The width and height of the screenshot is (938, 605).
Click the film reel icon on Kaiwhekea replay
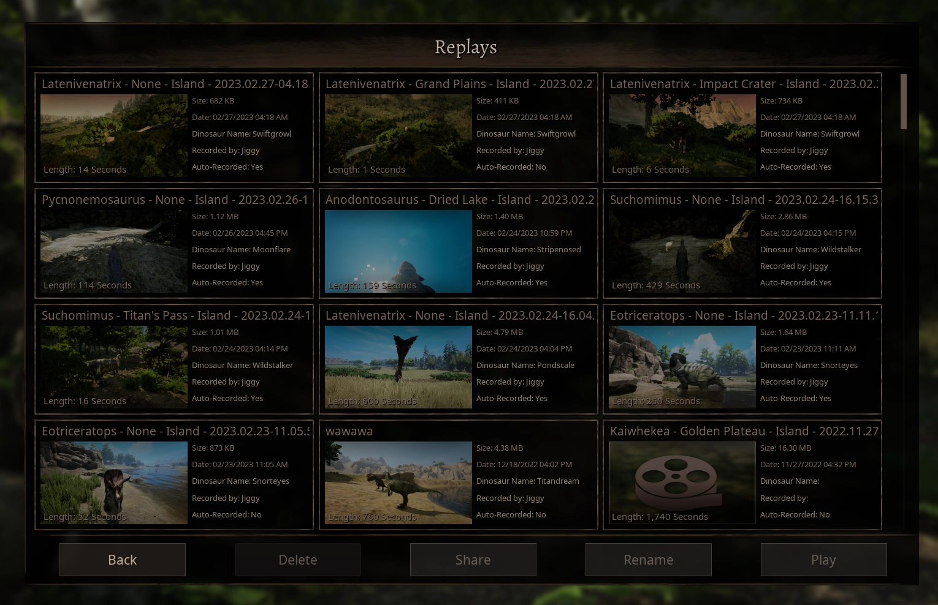676,478
